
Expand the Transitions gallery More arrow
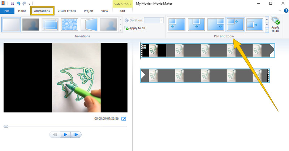(120, 30)
